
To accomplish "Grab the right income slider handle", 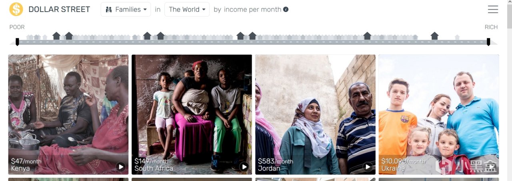I will pyautogui.click(x=488, y=42).
